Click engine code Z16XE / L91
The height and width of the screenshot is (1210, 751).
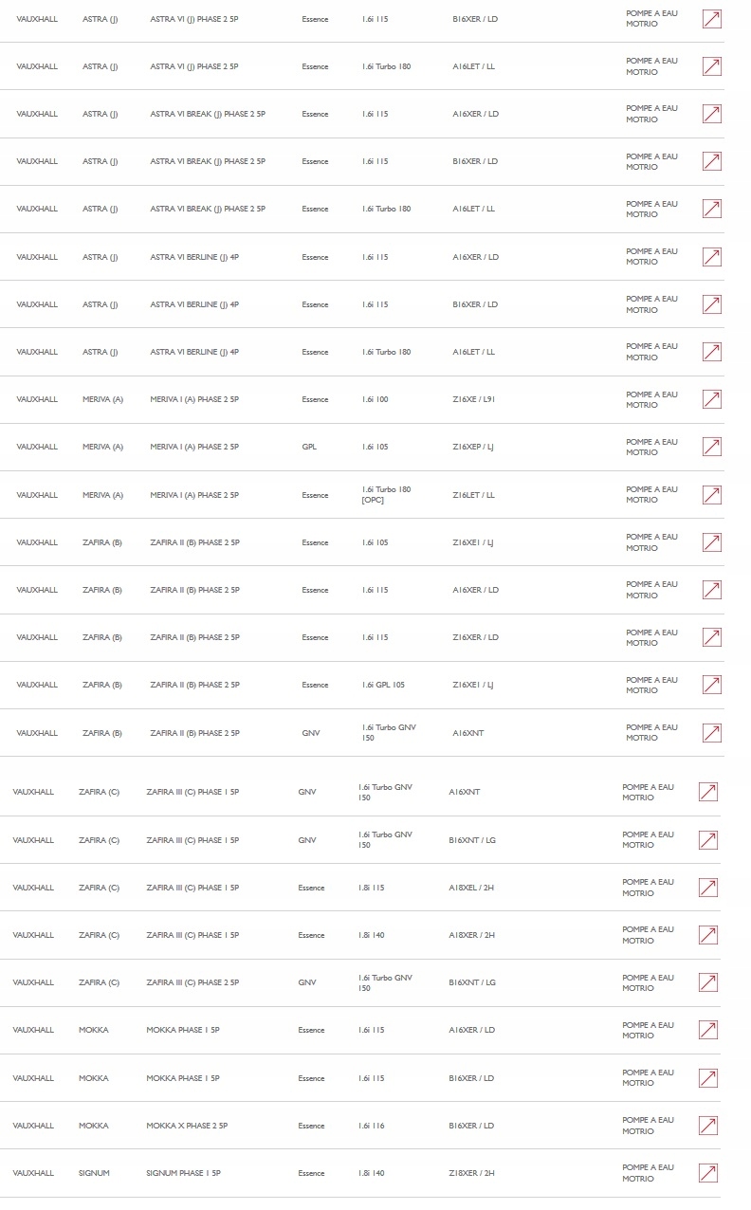click(x=473, y=399)
